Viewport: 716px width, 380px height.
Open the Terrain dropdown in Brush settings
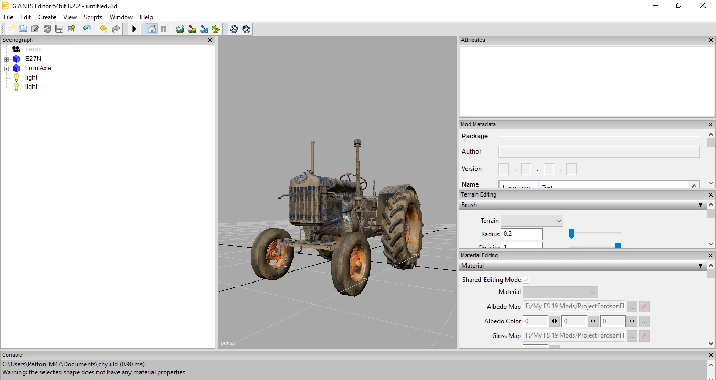tap(531, 221)
